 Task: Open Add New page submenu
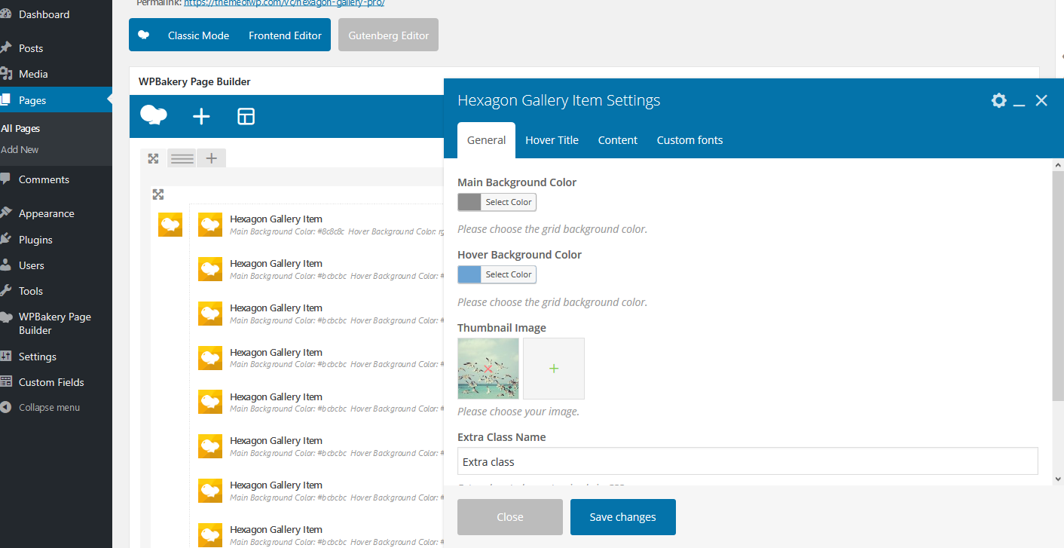tap(20, 149)
